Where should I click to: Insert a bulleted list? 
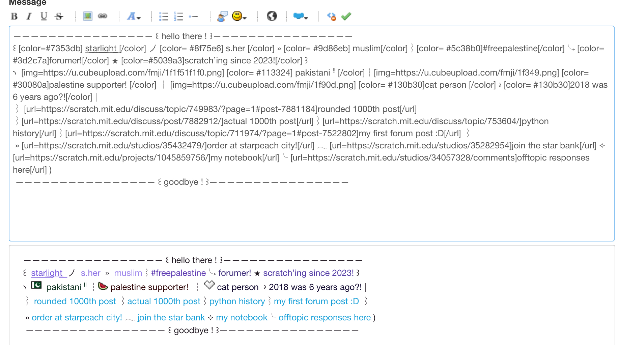point(164,16)
